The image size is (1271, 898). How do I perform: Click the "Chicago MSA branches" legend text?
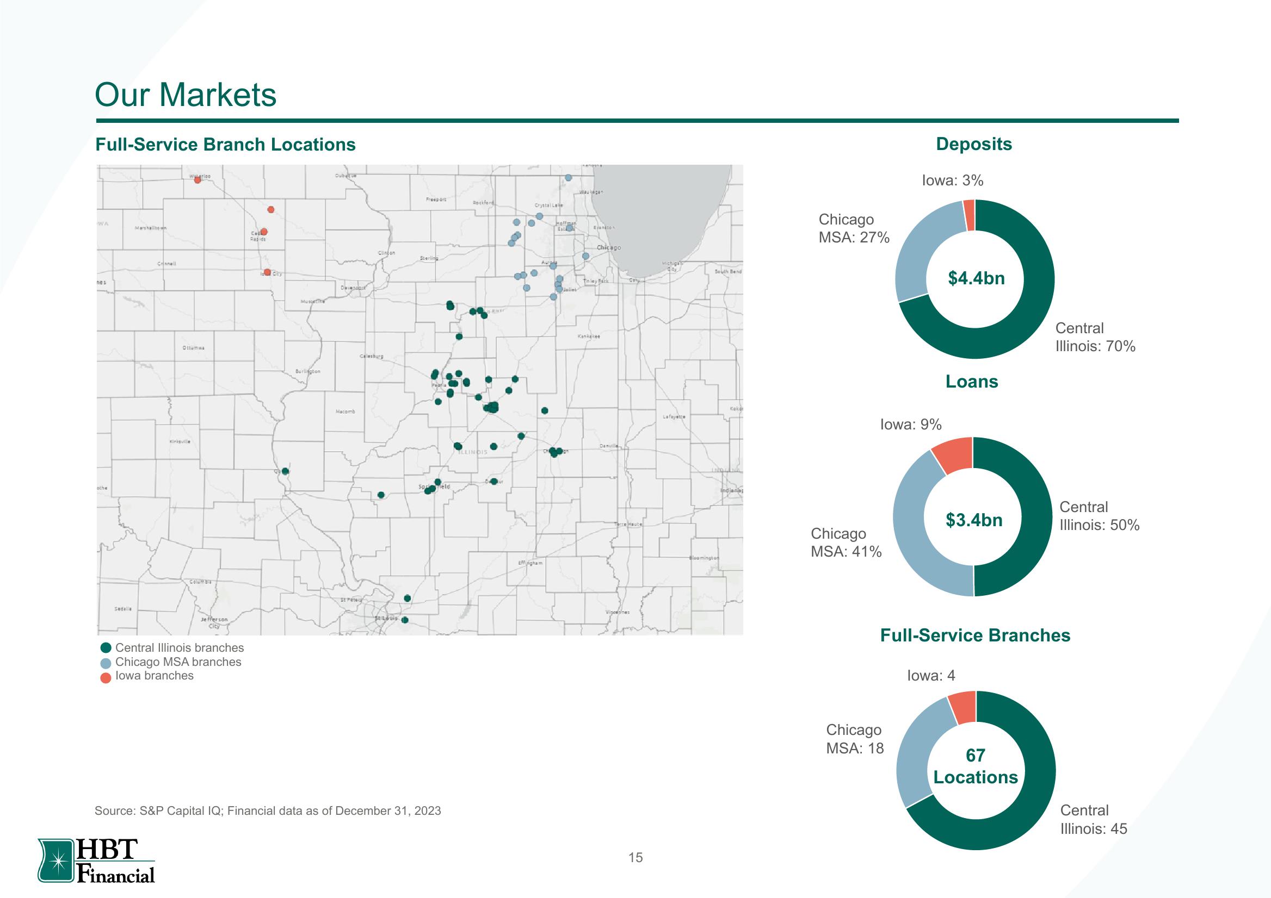(x=178, y=662)
